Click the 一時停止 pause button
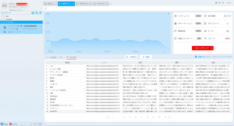This screenshot has width=234, height=126. point(131,57)
